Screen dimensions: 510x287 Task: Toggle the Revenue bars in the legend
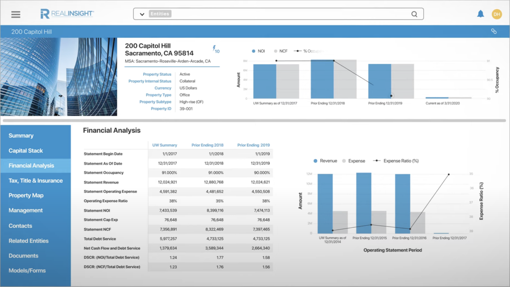coord(325,161)
